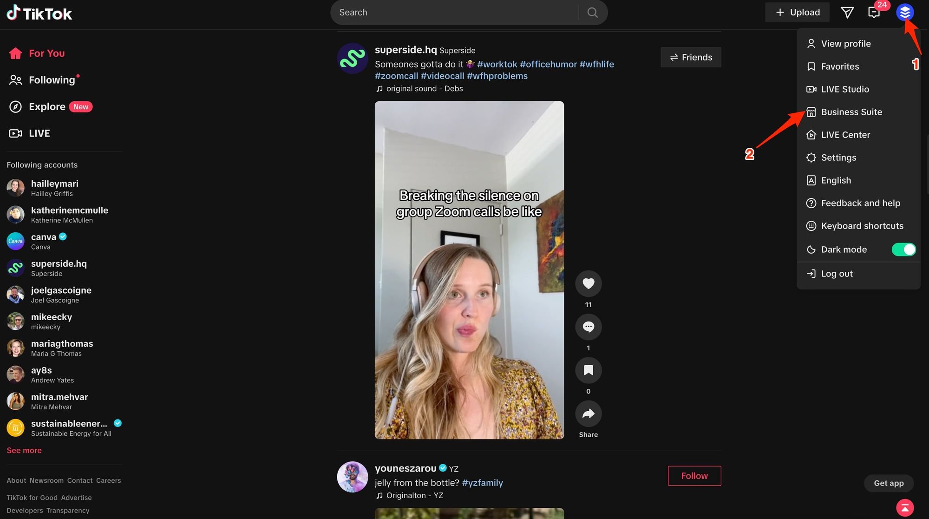
Task: Click the share arrow icon on video
Action: (588, 414)
